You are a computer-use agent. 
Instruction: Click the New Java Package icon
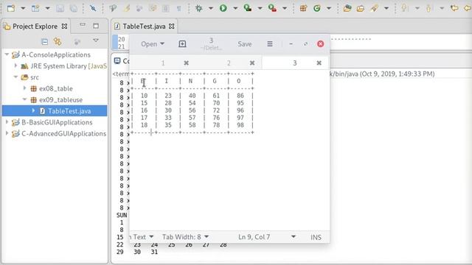pos(303,8)
